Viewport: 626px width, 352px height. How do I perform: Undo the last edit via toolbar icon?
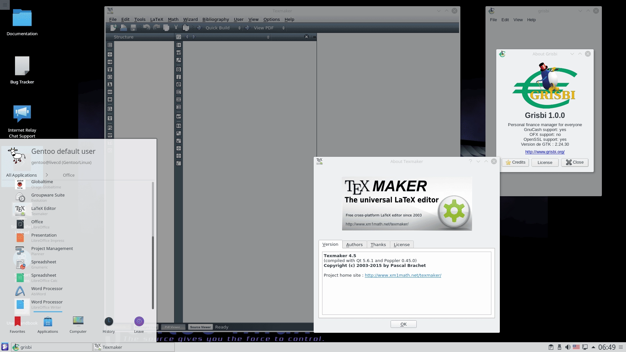pos(147,28)
